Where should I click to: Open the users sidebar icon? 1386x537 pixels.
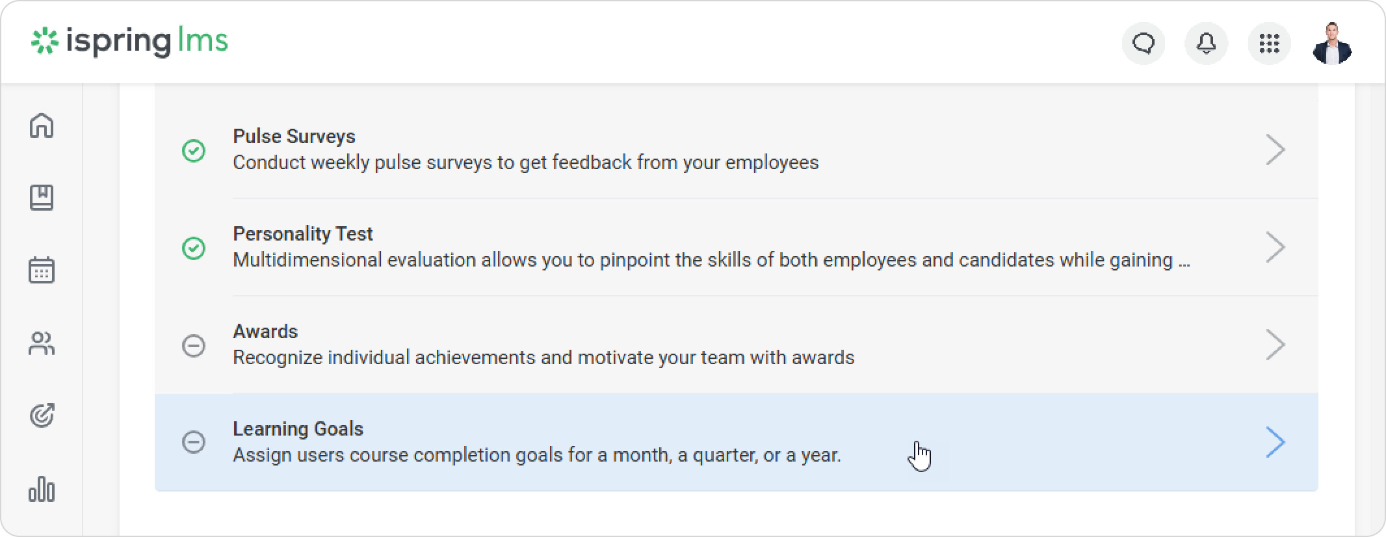pos(42,343)
